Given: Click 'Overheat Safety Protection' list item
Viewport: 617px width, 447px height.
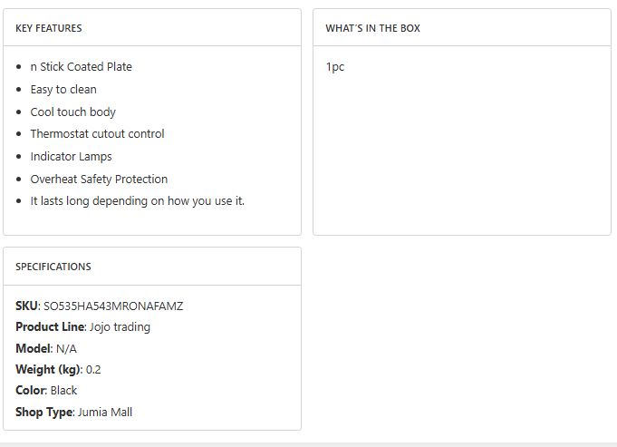Looking at the screenshot, I should (x=99, y=180).
